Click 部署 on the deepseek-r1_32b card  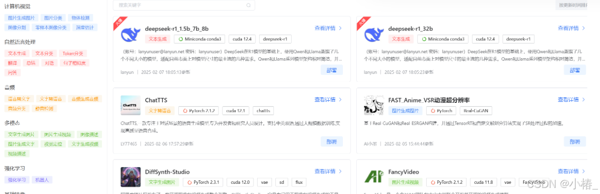click(x=575, y=70)
